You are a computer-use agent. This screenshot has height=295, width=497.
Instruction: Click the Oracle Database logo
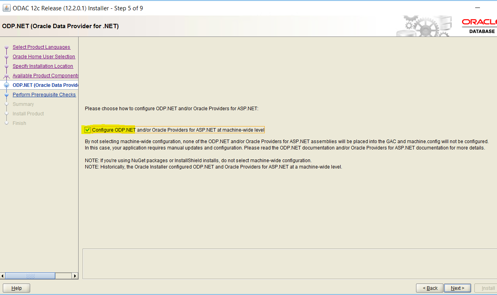[480, 26]
